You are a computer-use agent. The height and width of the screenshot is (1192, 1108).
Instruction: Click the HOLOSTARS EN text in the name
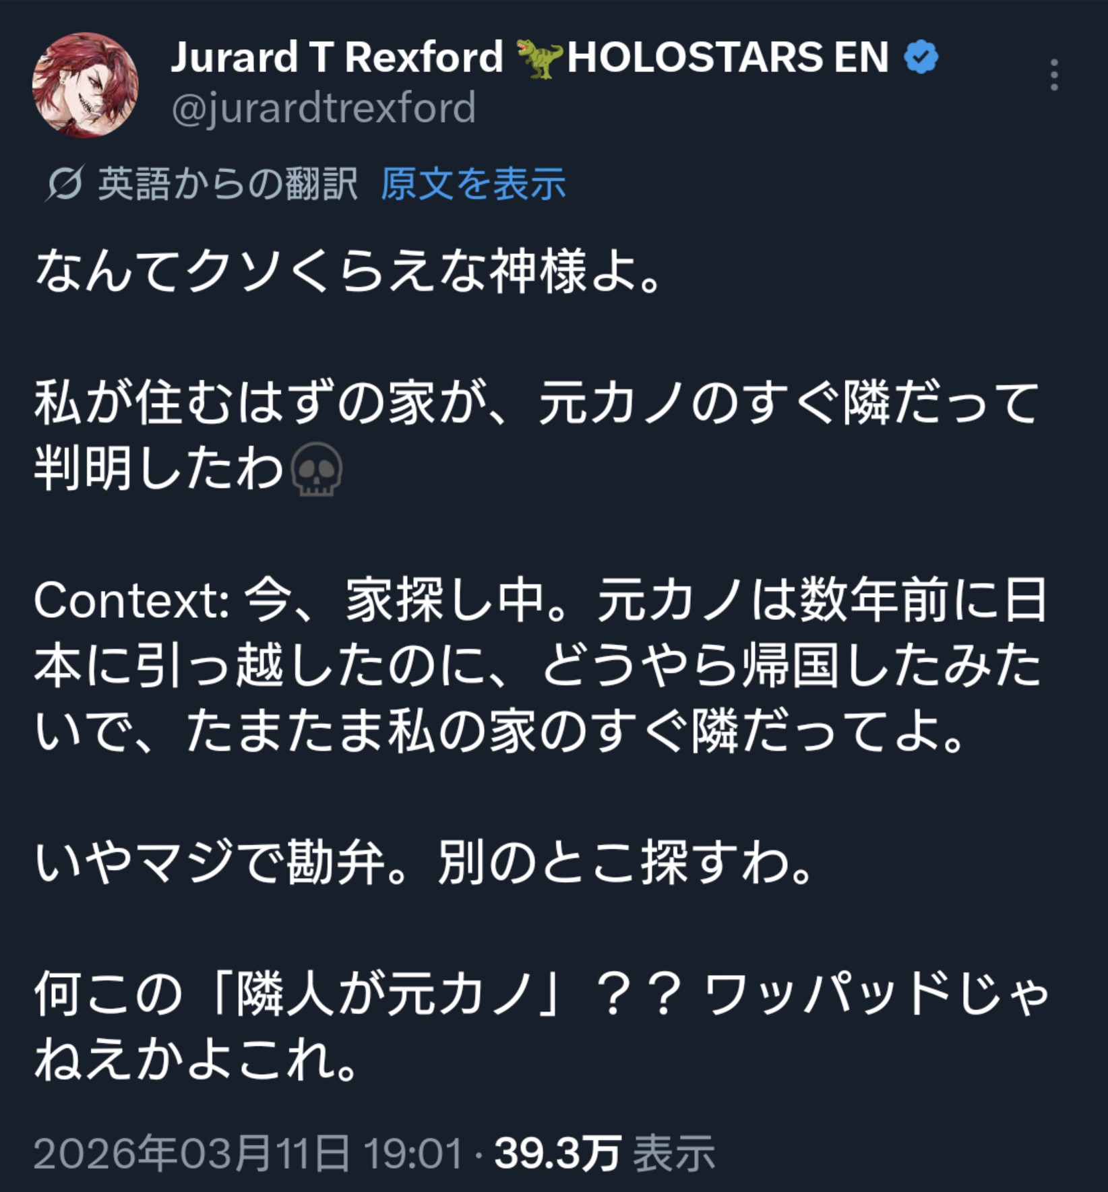click(x=728, y=57)
